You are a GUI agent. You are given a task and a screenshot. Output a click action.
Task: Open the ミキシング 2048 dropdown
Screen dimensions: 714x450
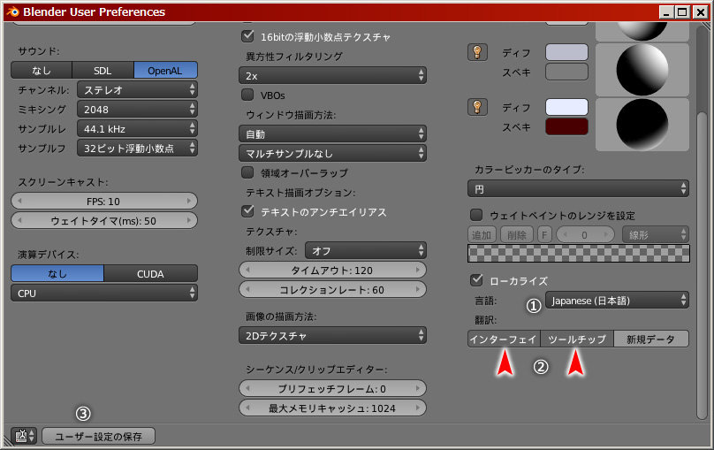[x=137, y=110]
